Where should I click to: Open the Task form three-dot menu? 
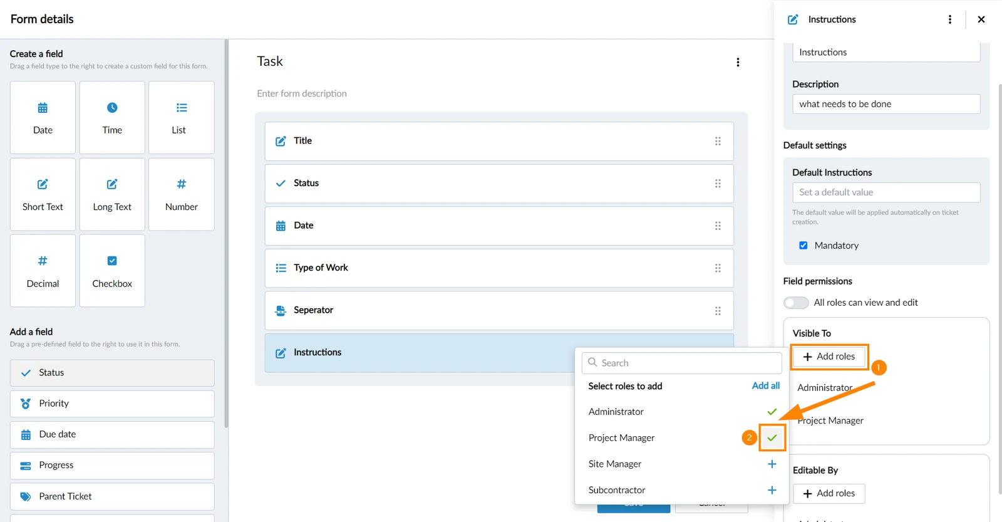tap(738, 62)
